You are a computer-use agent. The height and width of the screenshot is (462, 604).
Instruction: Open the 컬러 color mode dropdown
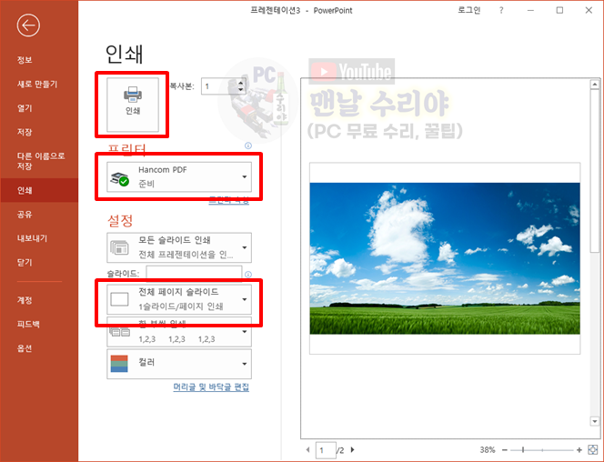coord(179,364)
